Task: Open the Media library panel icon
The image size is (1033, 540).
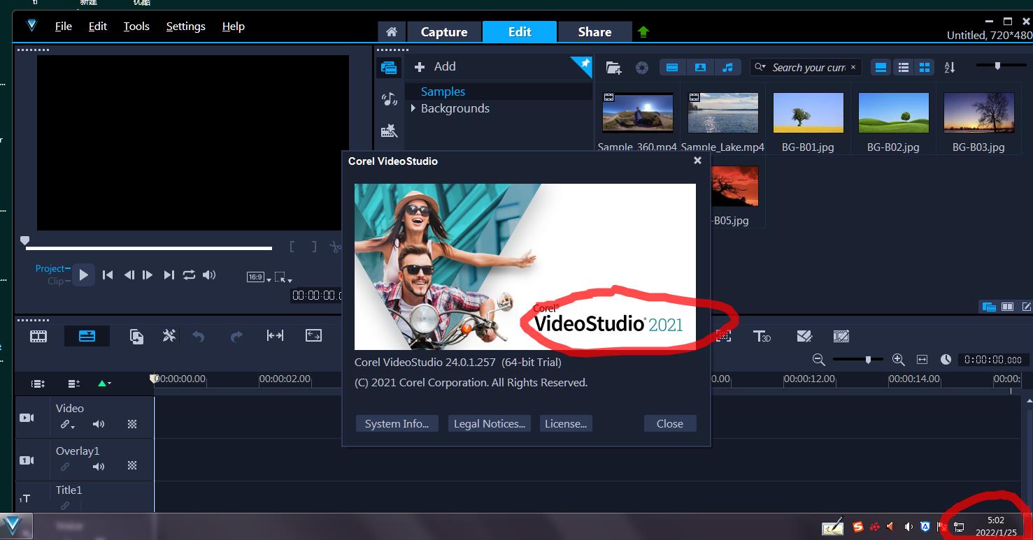Action: [389, 68]
